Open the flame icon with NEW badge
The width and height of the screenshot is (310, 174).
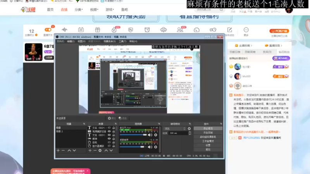(114, 30)
